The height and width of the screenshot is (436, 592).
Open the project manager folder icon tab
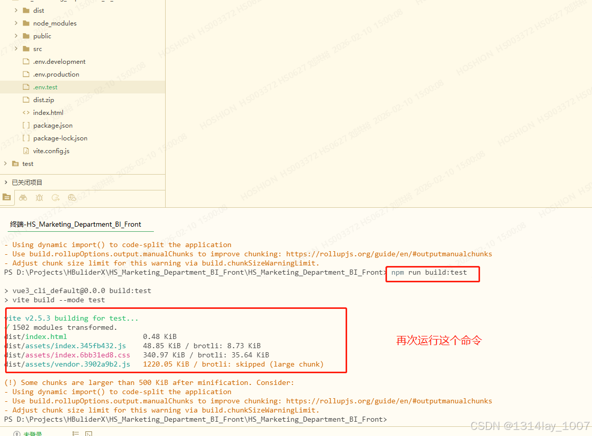[7, 197]
